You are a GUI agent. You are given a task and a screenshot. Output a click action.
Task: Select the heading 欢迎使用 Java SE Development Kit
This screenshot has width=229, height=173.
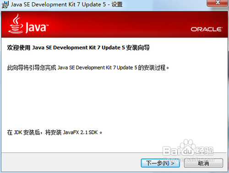click(x=78, y=47)
